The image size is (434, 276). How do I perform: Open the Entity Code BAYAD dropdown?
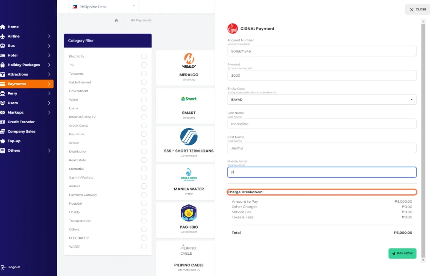point(322,99)
